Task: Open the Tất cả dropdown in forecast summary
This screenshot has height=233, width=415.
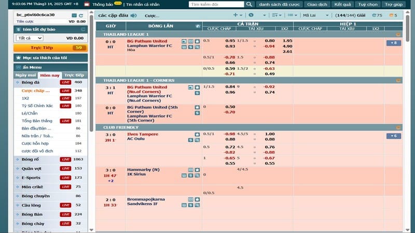Action: [x=30, y=38]
